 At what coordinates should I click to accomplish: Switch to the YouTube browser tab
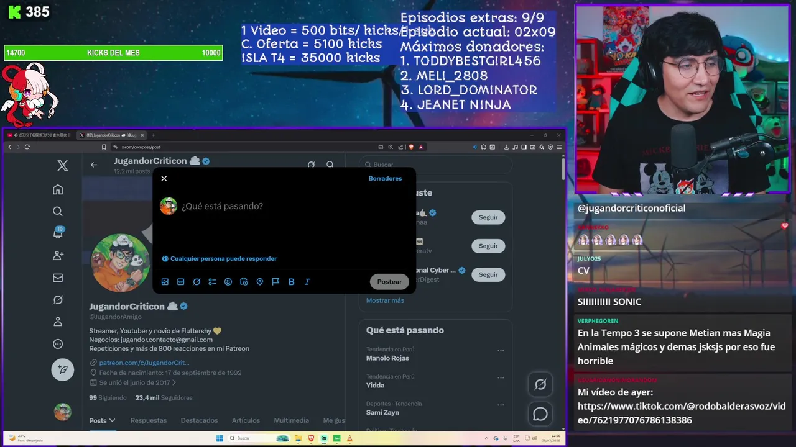point(40,135)
